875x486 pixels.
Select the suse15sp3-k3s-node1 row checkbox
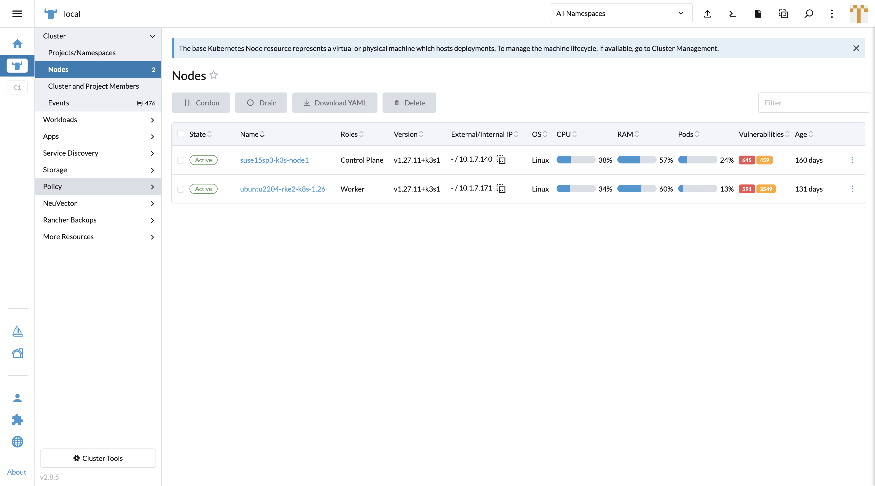(181, 160)
